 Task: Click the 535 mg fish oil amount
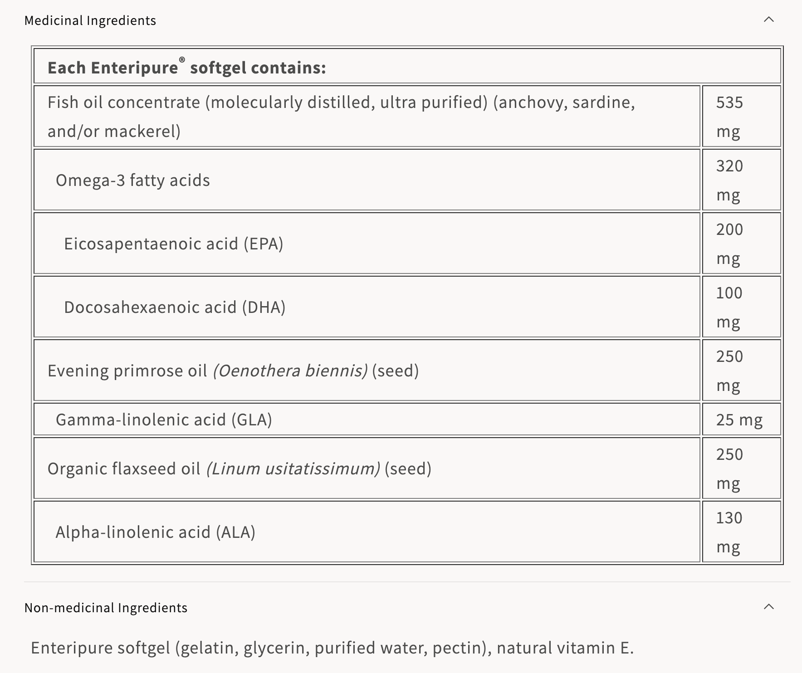click(729, 116)
